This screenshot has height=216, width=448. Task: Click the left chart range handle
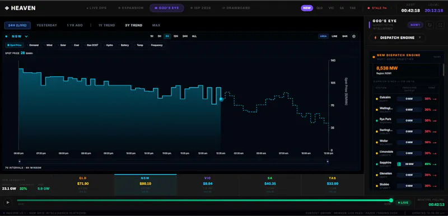click(x=20, y=162)
